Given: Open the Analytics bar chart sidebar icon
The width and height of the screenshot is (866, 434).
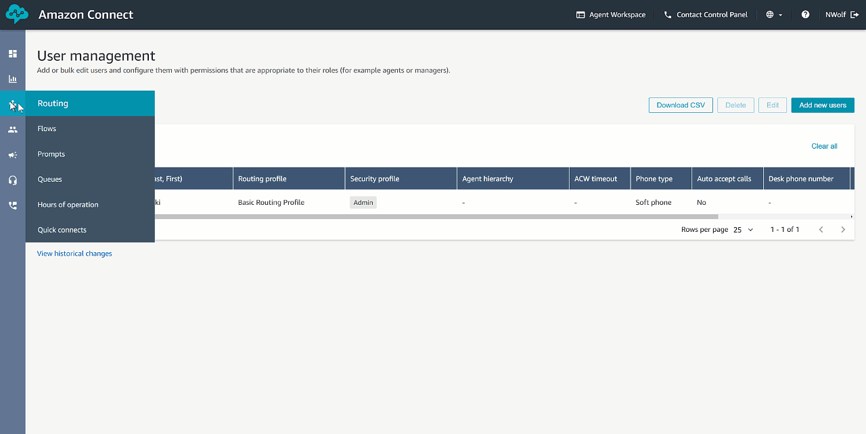Looking at the screenshot, I should pyautogui.click(x=13, y=79).
